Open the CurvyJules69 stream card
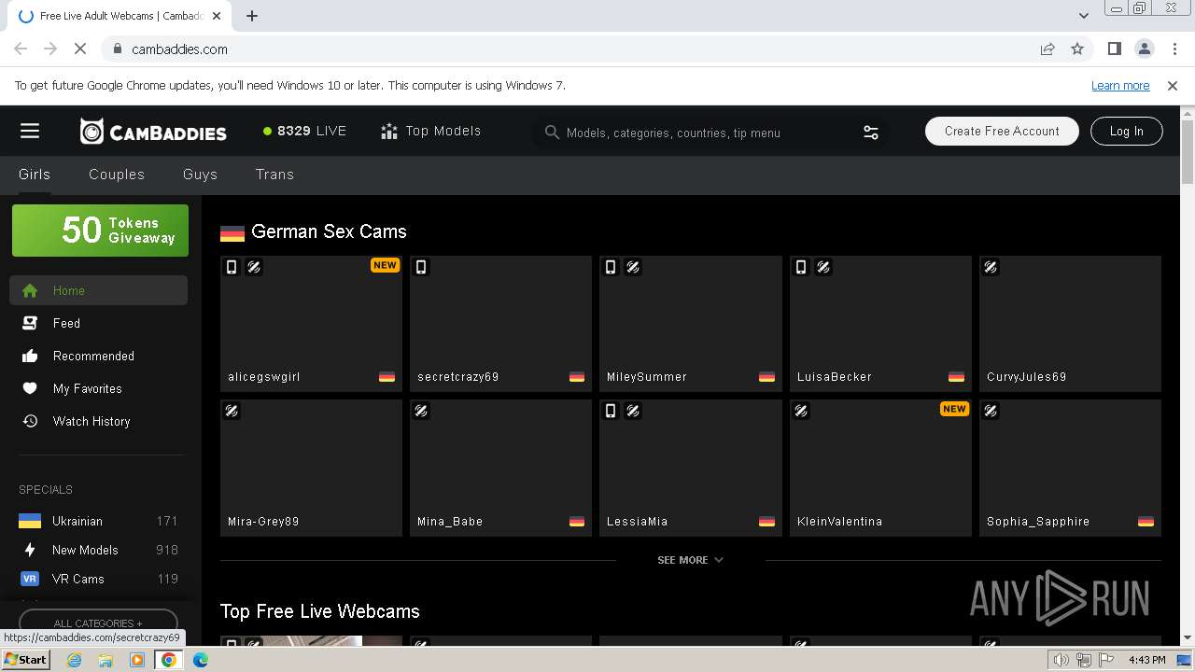This screenshot has width=1195, height=672. tap(1070, 323)
